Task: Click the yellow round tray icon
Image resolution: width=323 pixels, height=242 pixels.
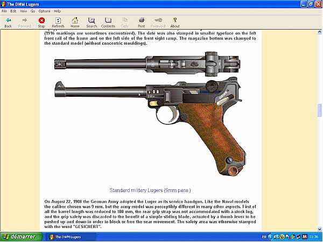Action: click(x=282, y=237)
